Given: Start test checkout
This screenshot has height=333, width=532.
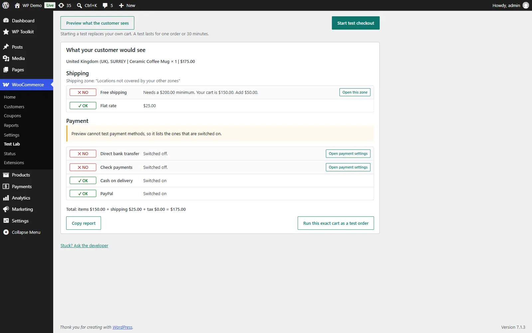Looking at the screenshot, I should 355,23.
